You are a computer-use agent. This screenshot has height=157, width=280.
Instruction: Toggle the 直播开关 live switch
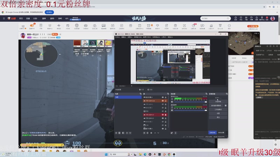32,25
